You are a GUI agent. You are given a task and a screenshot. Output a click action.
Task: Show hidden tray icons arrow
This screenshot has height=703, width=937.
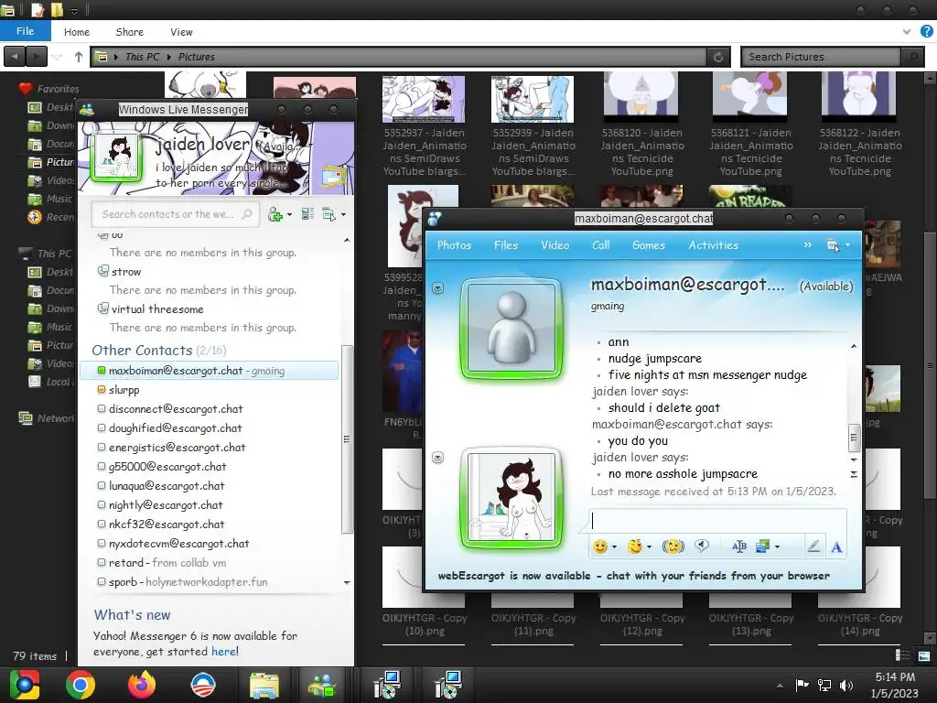[x=780, y=686]
